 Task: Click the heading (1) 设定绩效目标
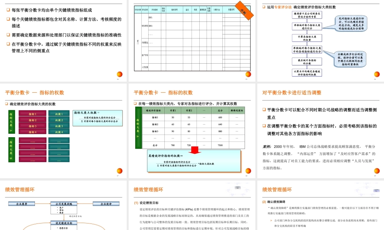tap(146, 203)
